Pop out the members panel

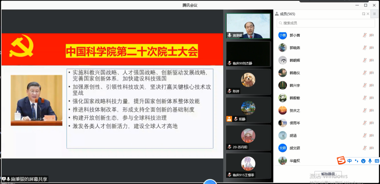(x=363, y=14)
